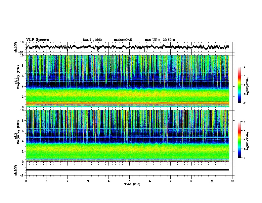Click the '6' kHz tick on ch.2 spectrogram
Image resolution: width=262 pixels, height=203 pixels.
23,131
